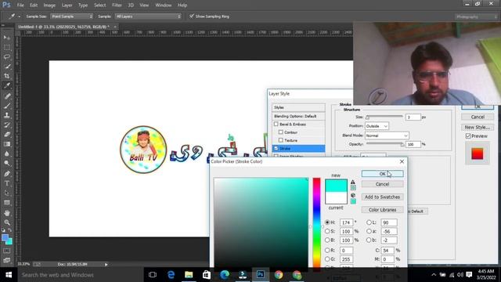Select the G green radio button
This screenshot has height=282, width=501.
point(327,259)
